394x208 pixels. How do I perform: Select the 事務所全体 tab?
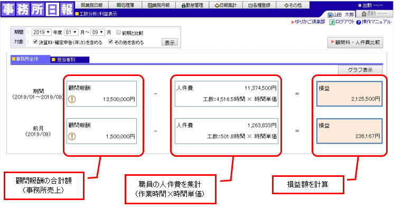30,59
